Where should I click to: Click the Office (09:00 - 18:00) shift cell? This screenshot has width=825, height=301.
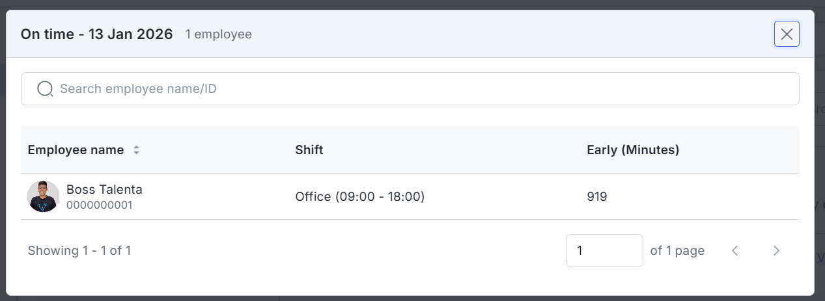[x=359, y=196]
